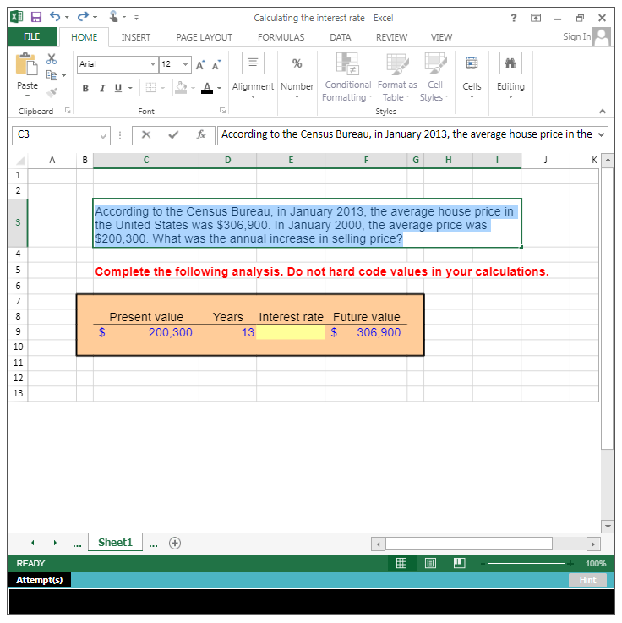
Task: Click the Cut scissors icon
Action: click(52, 59)
